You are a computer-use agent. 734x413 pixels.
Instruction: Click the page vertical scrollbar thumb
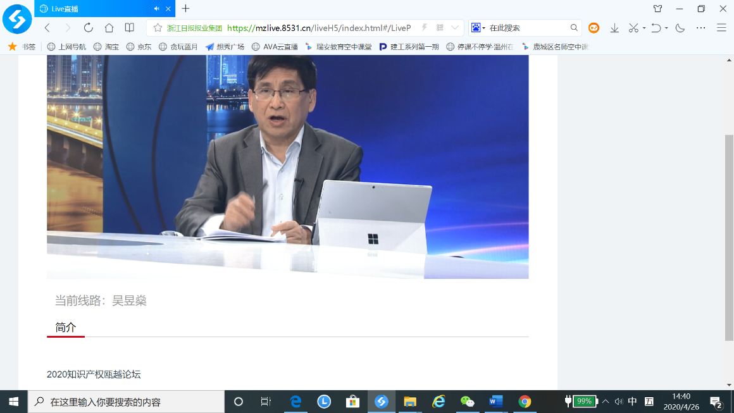[x=729, y=237]
